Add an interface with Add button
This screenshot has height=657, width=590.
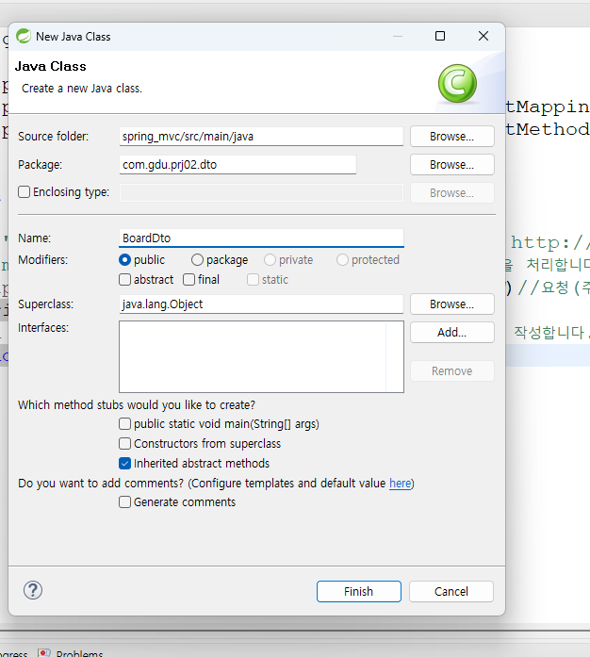click(x=452, y=333)
